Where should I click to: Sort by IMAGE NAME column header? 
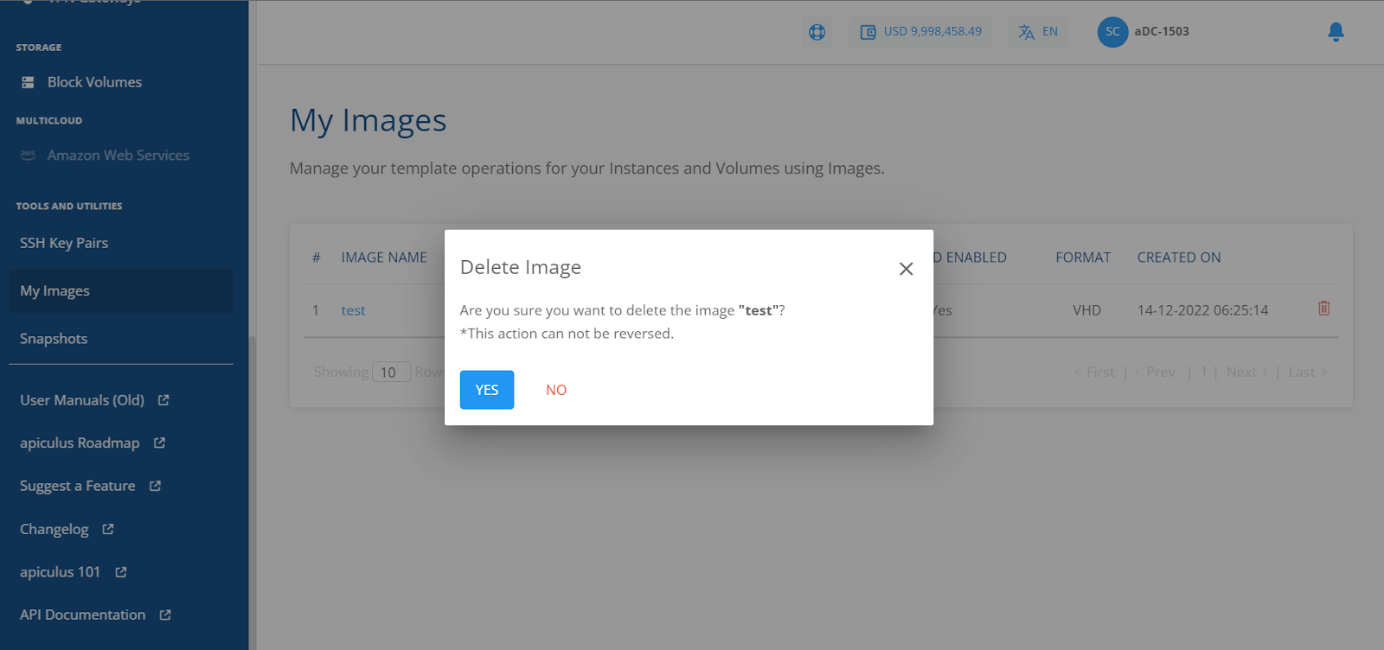384,258
